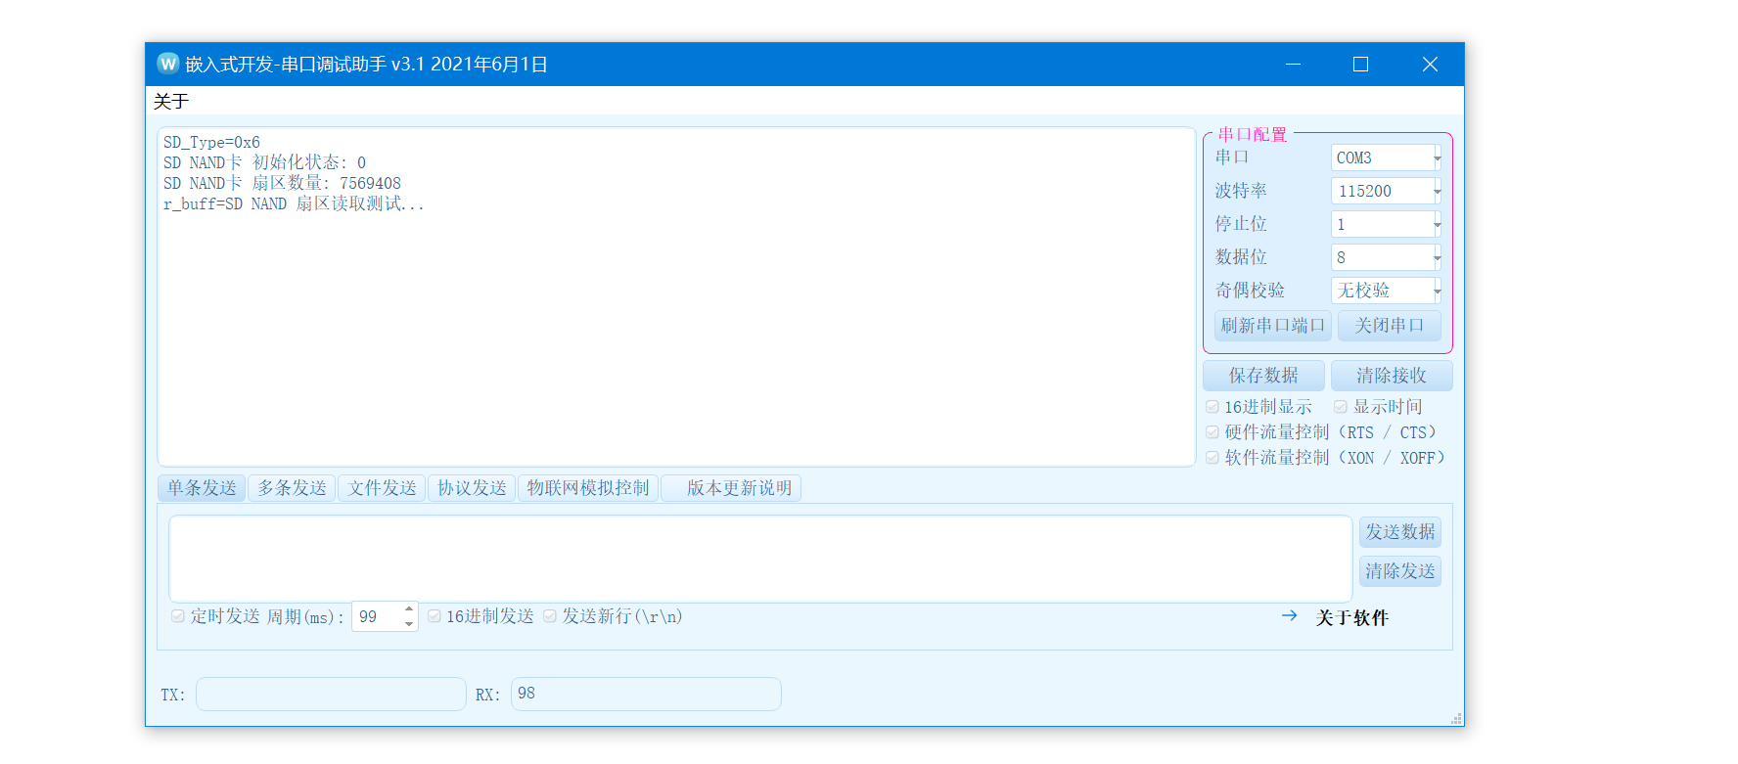Expand the 数据位 dropdown
The image size is (1738, 764).
[x=1386, y=257]
